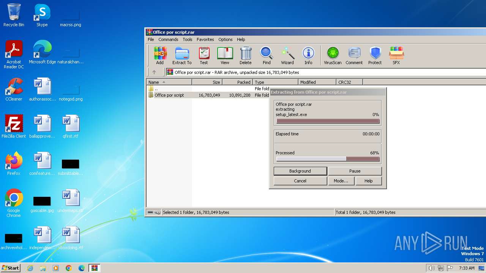Select the parent folder '..' row
486x273 pixels.
point(208,89)
